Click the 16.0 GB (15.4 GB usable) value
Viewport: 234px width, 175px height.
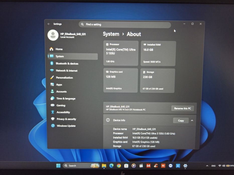(145, 138)
